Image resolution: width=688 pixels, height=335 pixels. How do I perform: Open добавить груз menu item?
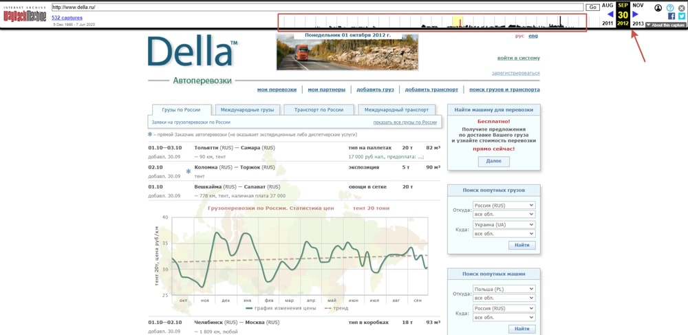click(375, 89)
